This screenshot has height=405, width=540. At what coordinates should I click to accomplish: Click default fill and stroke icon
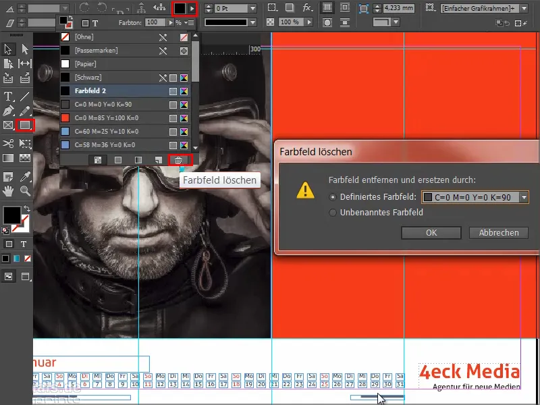coord(5,230)
